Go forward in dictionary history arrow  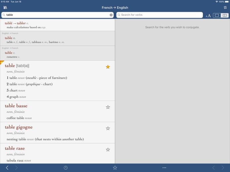[17, 168]
